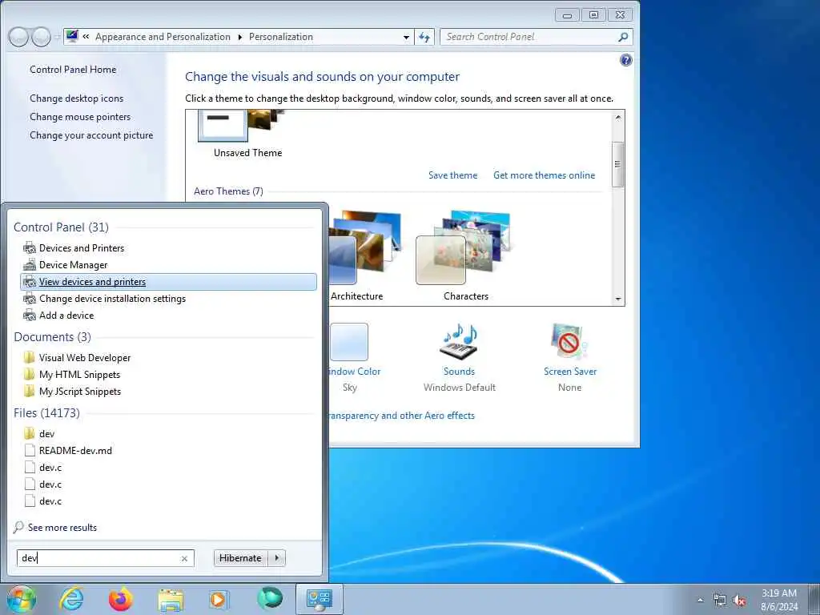Open Sounds settings icon

[459, 342]
